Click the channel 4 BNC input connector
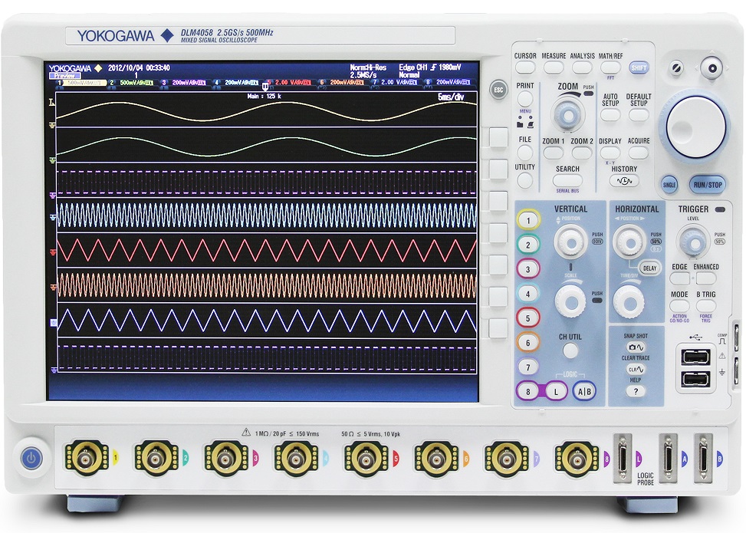The width and height of the screenshot is (746, 533). point(296,459)
